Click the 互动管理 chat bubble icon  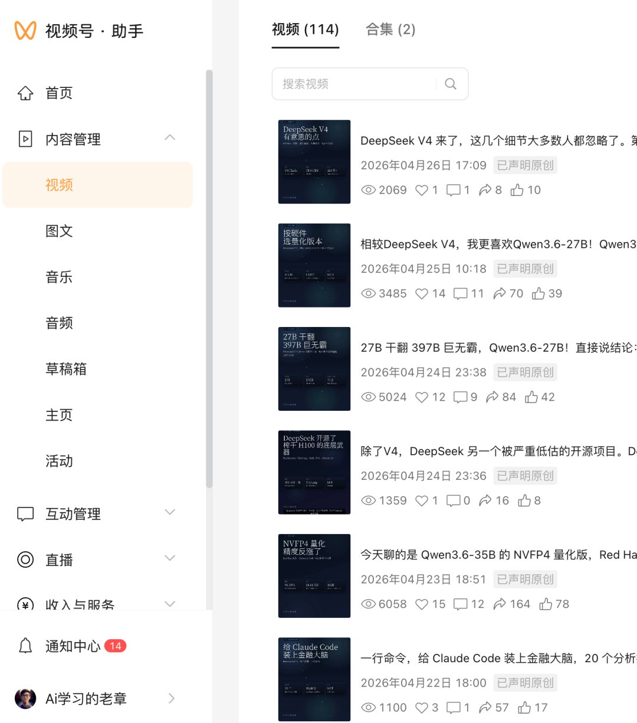[x=25, y=513]
